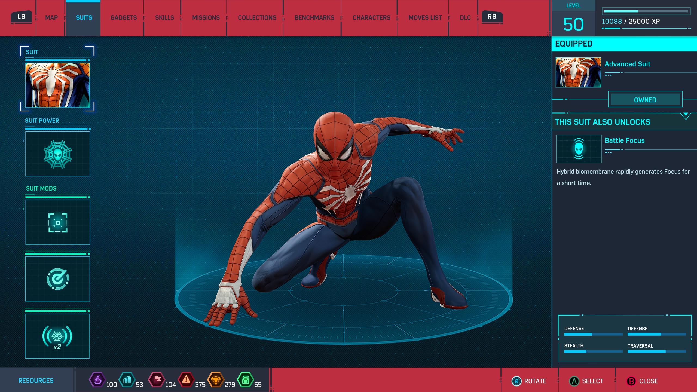Collapse the This Suit Also Unlocks arrow
697x392 pixels.
coord(686,115)
